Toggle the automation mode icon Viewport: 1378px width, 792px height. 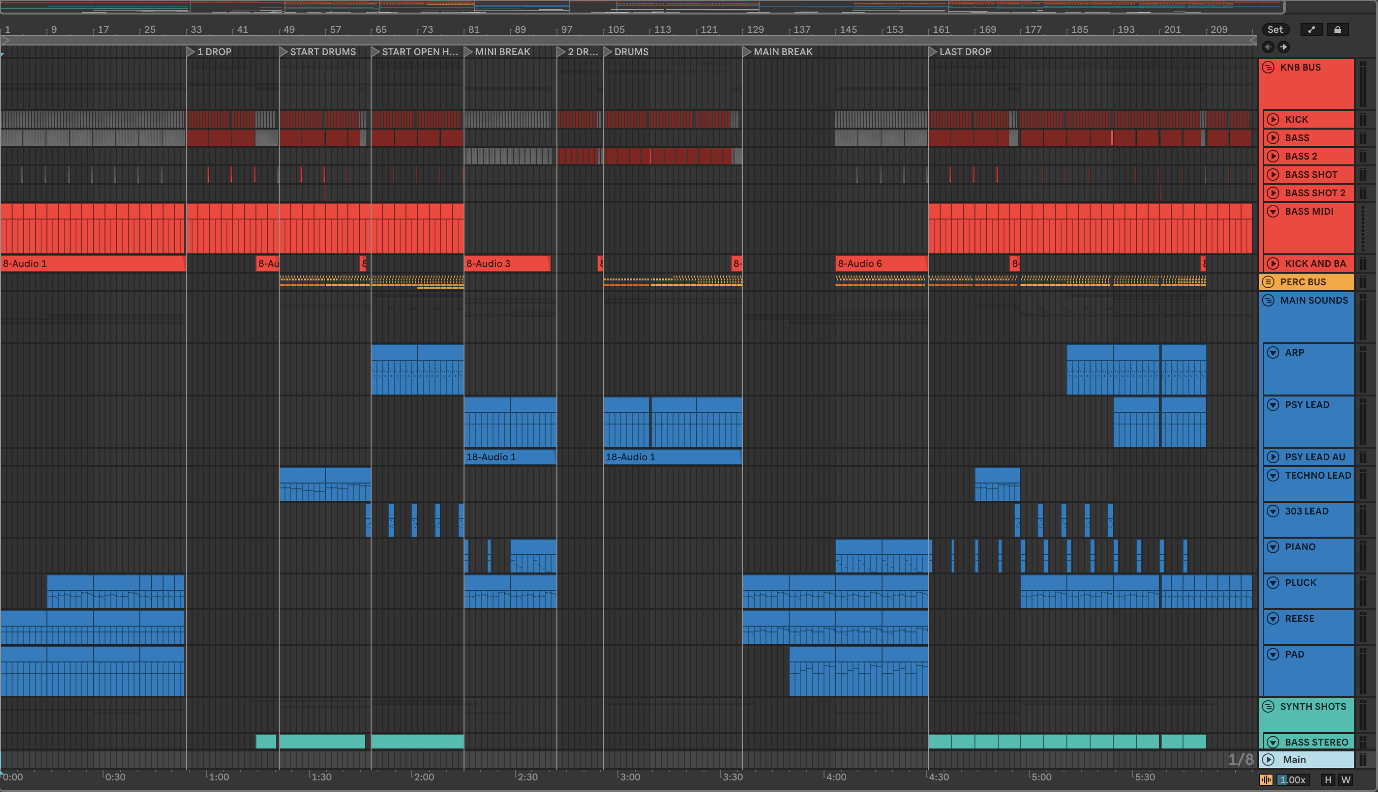(x=1312, y=30)
